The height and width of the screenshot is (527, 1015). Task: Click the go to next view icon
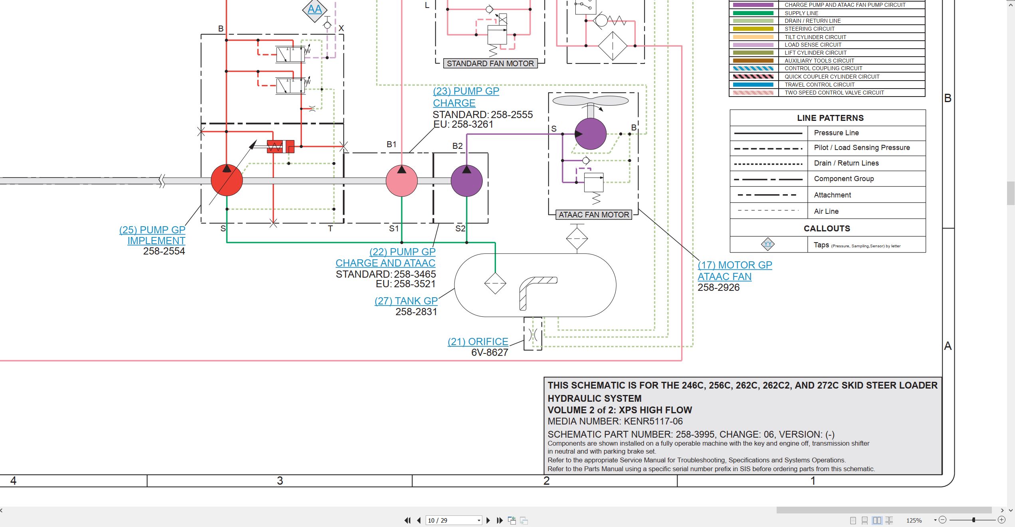(x=524, y=520)
